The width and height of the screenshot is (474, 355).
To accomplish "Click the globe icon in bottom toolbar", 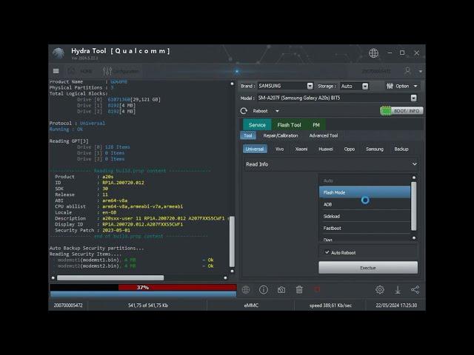I will click(x=246, y=290).
